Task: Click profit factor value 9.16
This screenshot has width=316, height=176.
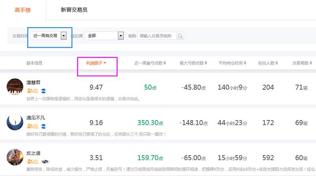Action: point(96,122)
